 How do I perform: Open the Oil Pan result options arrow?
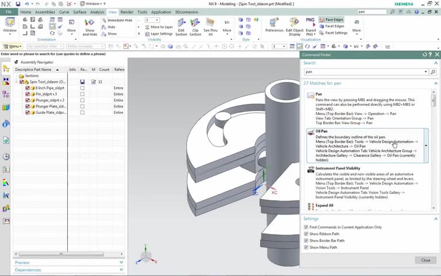(x=426, y=145)
